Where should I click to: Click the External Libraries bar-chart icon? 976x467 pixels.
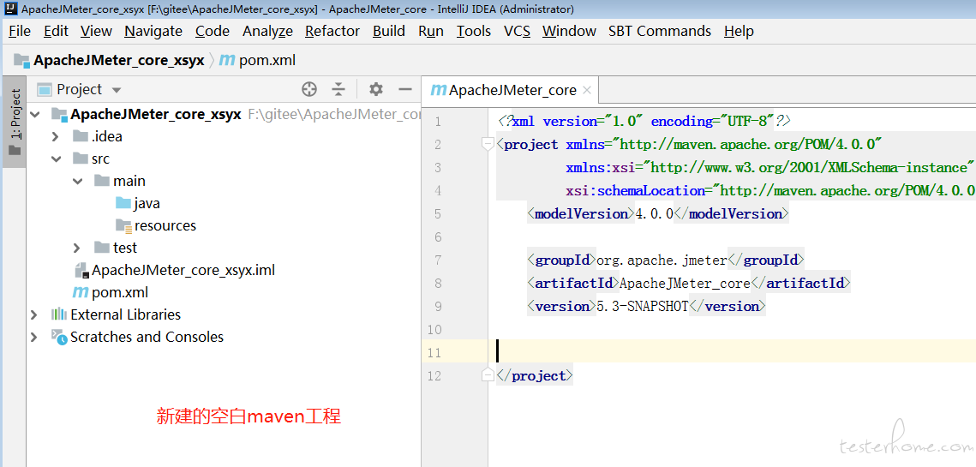coord(58,314)
